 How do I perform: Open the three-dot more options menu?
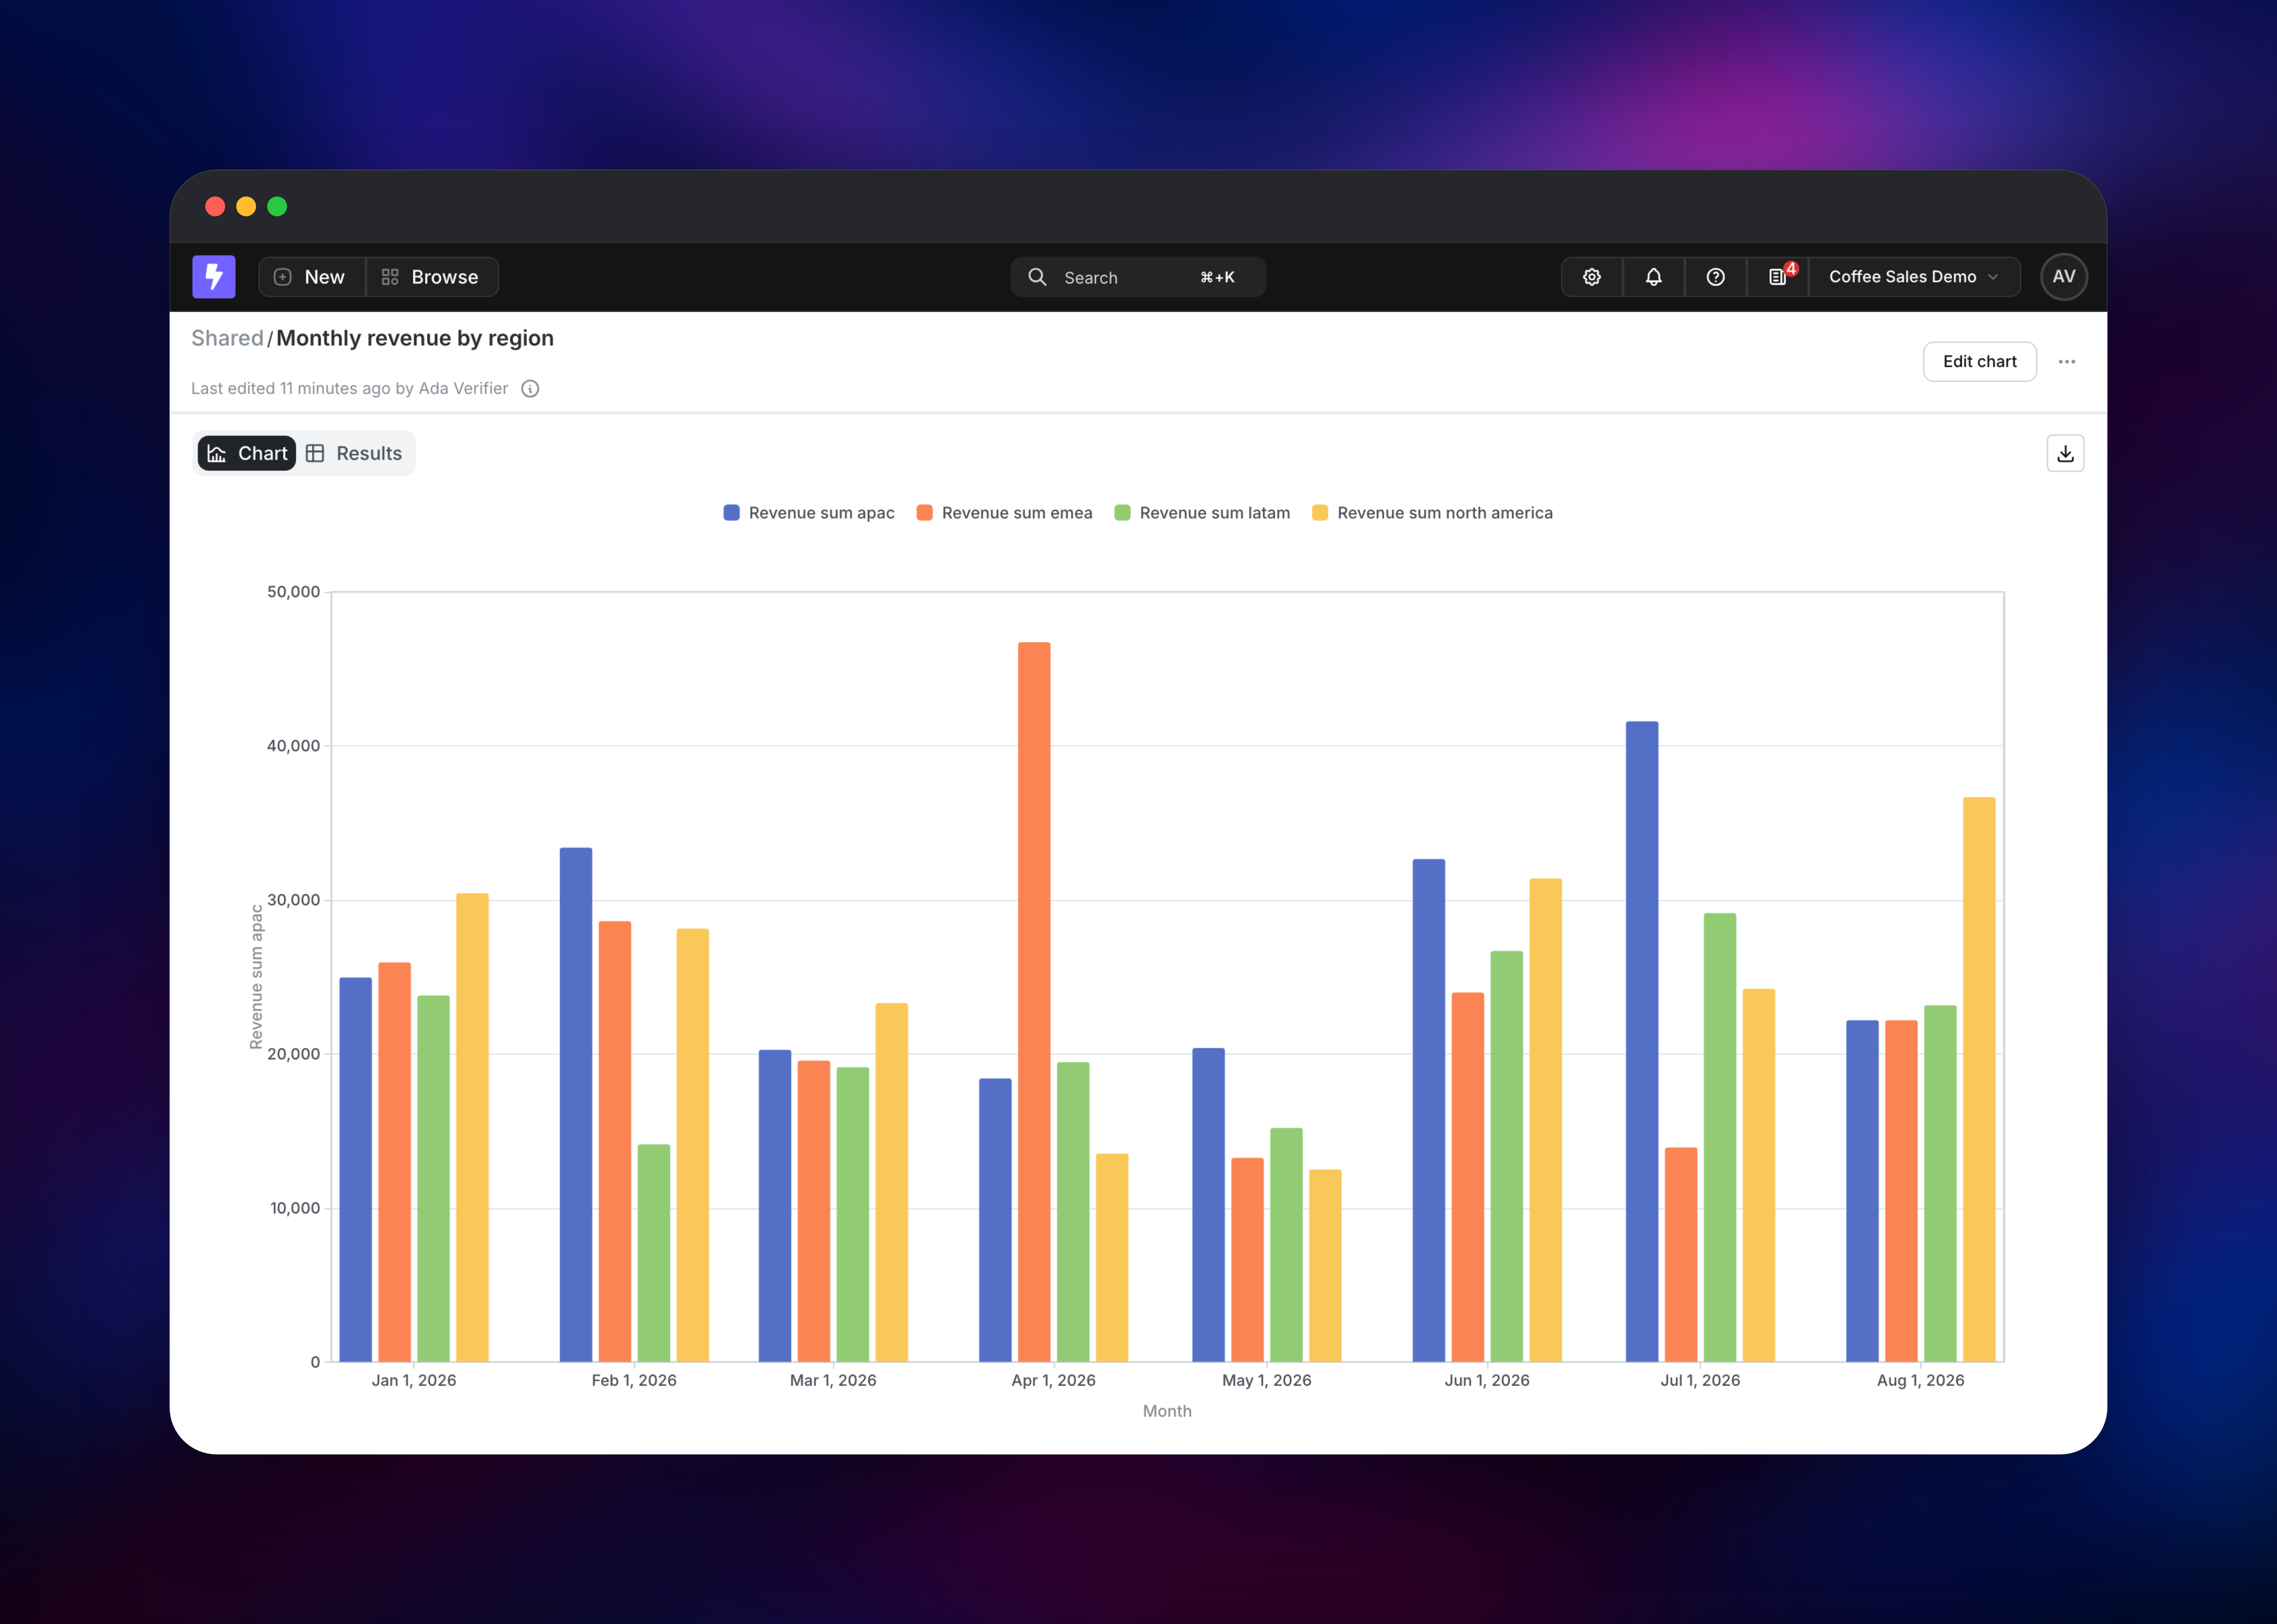[x=2067, y=362]
